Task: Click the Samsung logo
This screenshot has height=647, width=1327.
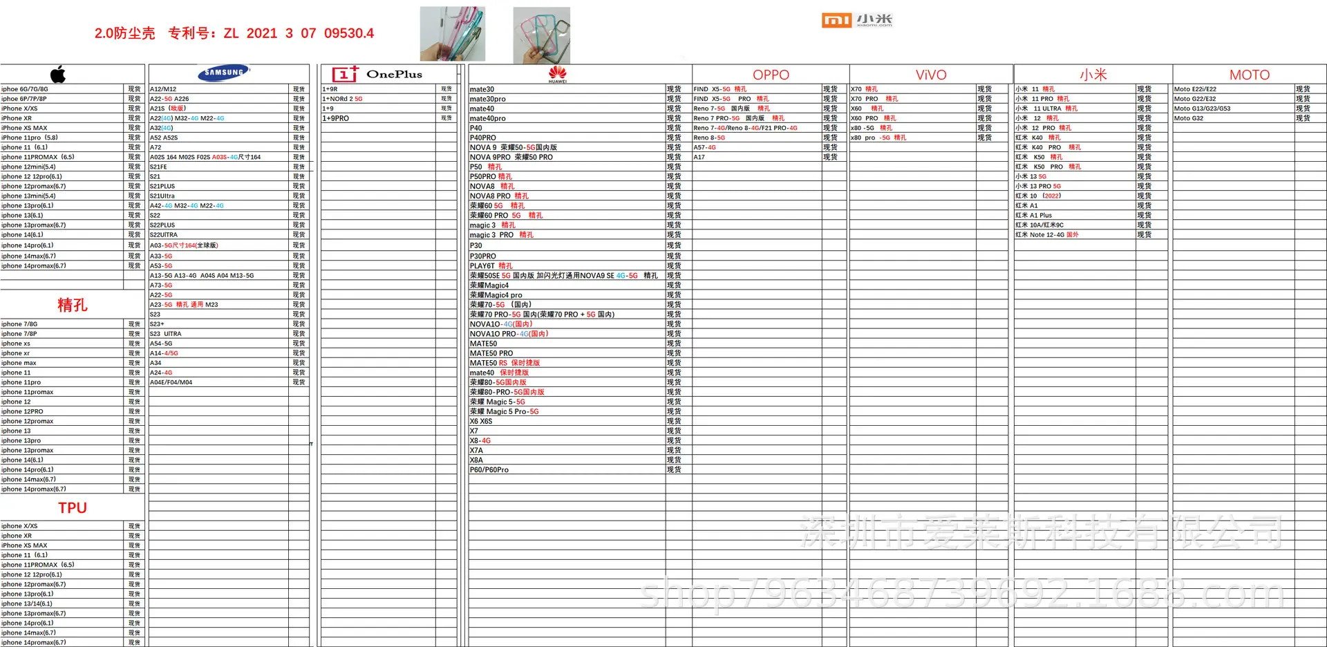Action: coord(224,73)
